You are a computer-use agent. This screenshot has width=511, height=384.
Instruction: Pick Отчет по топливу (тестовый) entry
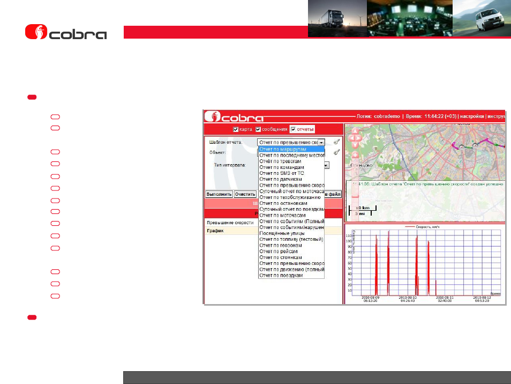click(291, 239)
